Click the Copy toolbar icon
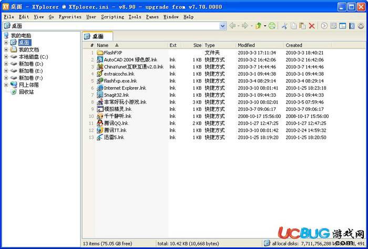The height and width of the screenshot is (249, 368). 293,26
